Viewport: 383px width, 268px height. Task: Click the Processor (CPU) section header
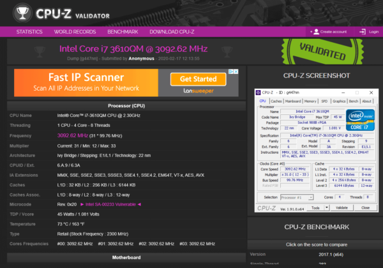tap(126, 106)
